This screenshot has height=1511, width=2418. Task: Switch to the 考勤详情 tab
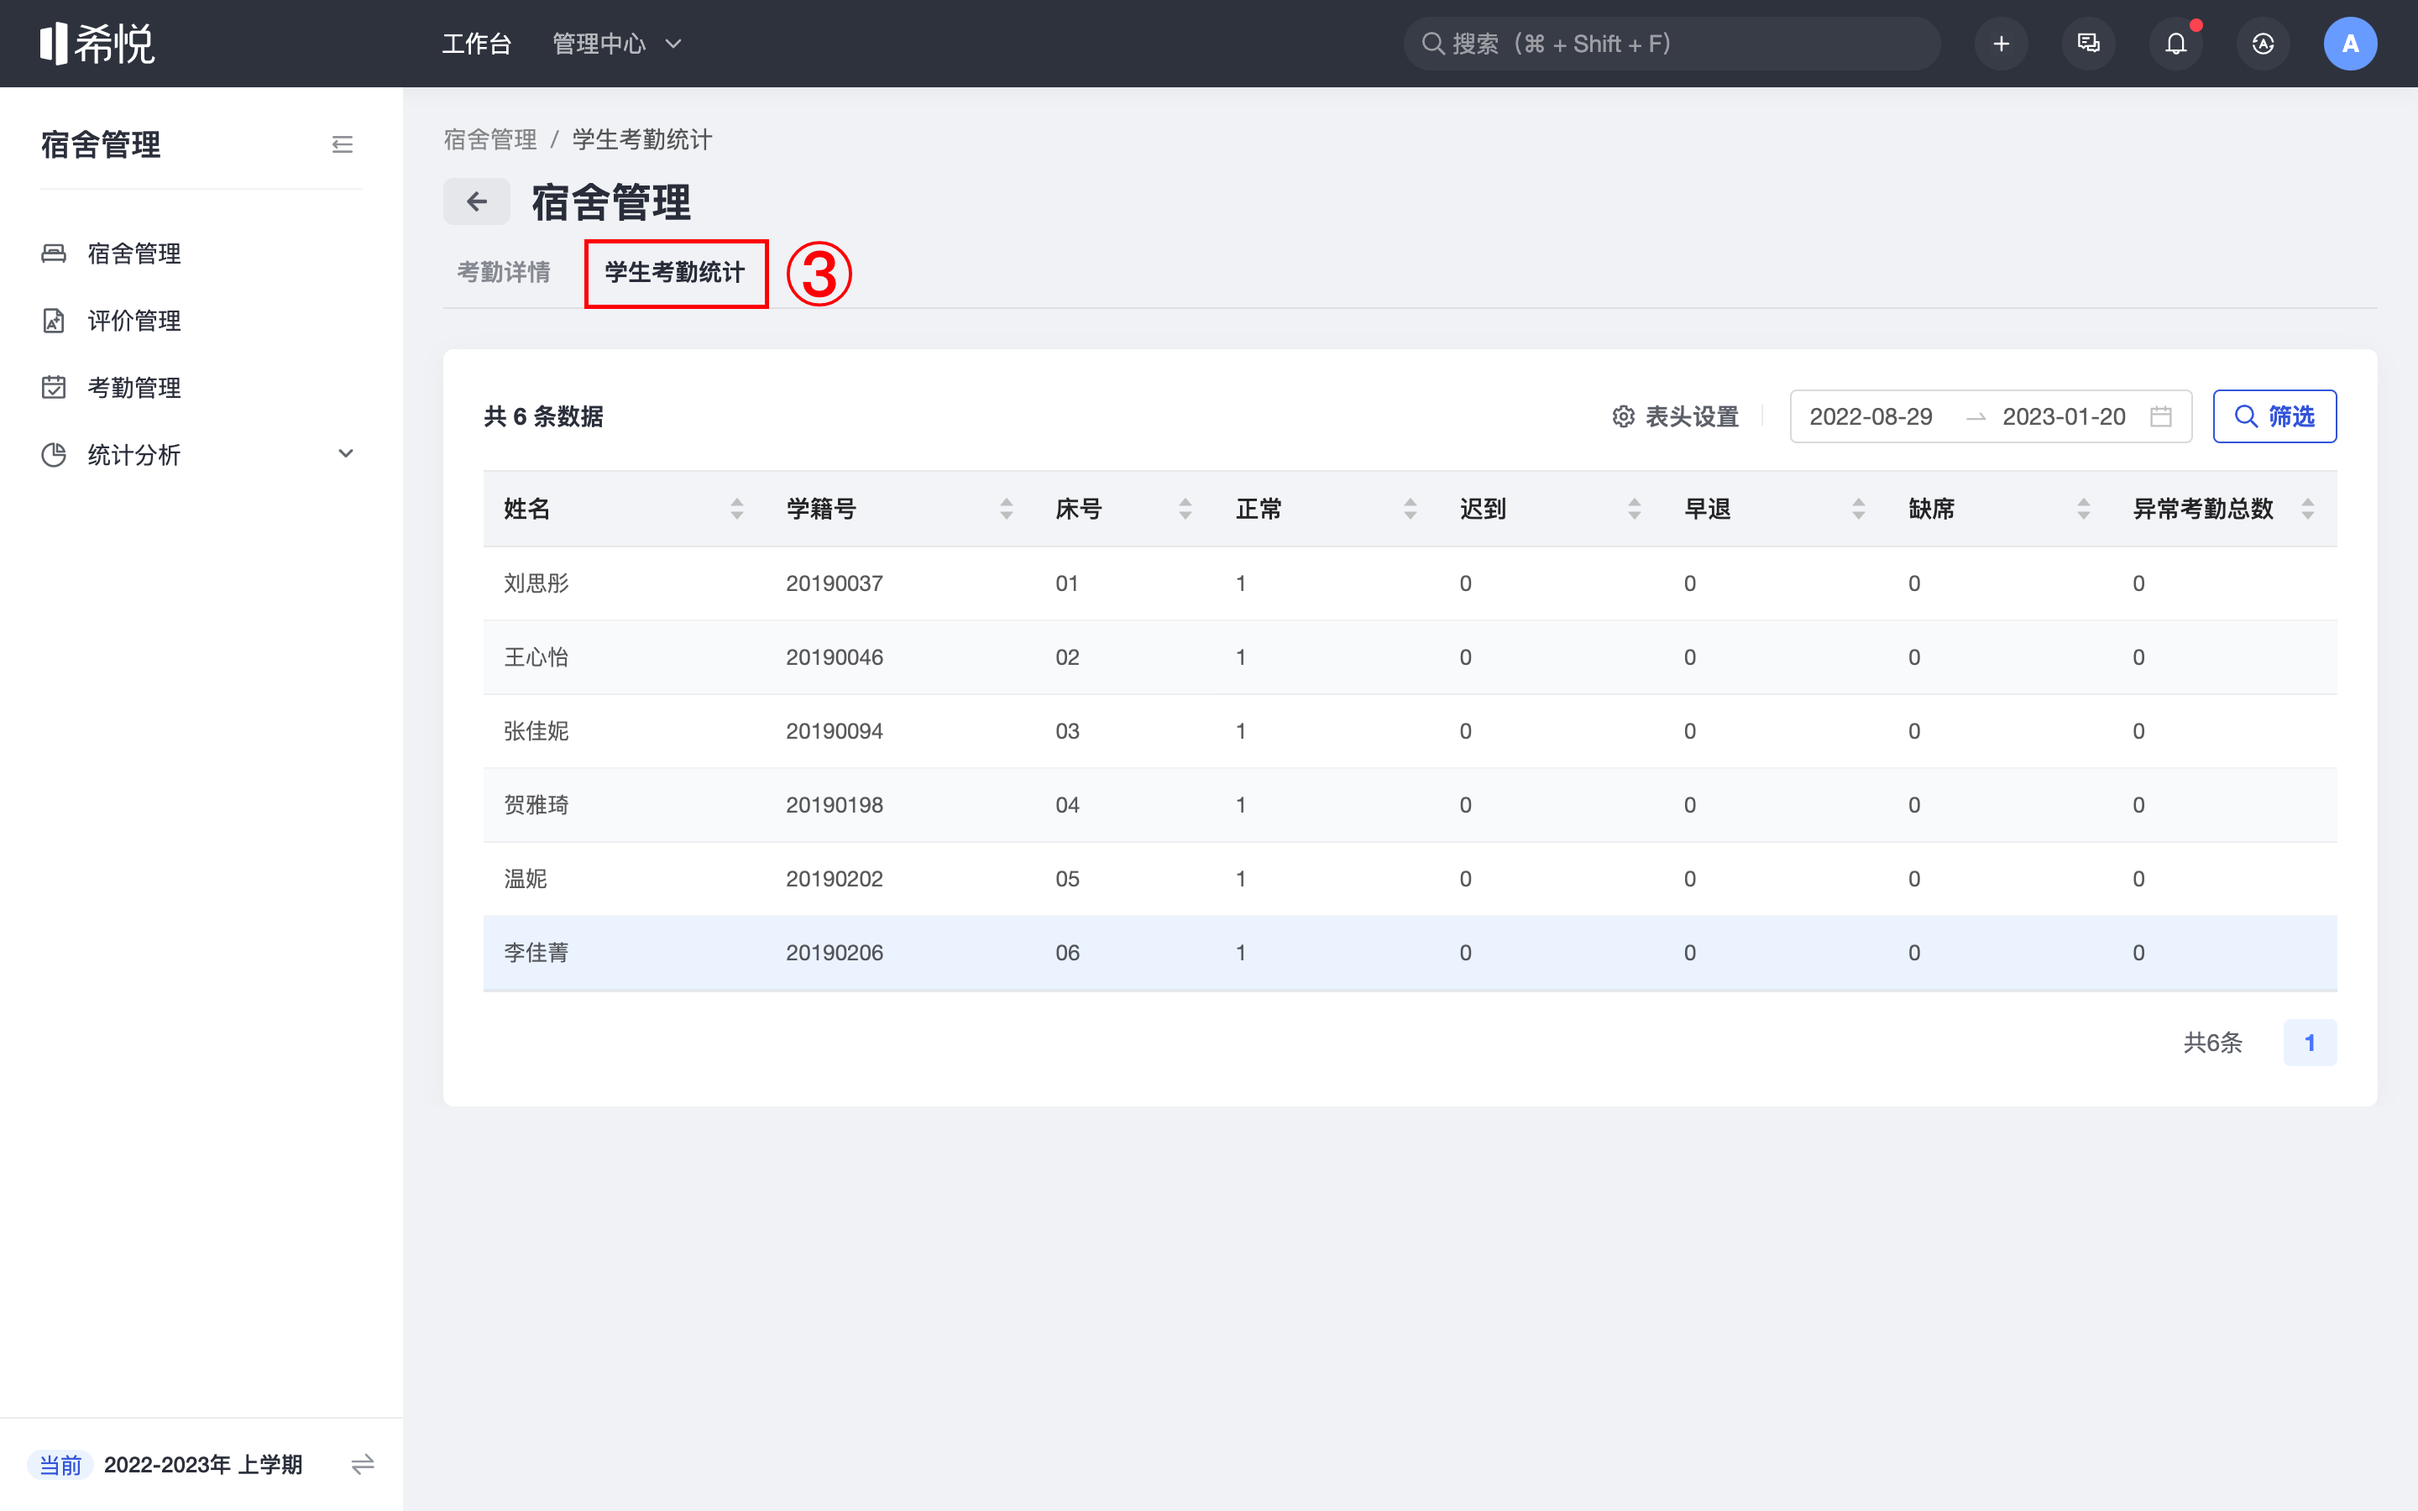click(x=504, y=272)
